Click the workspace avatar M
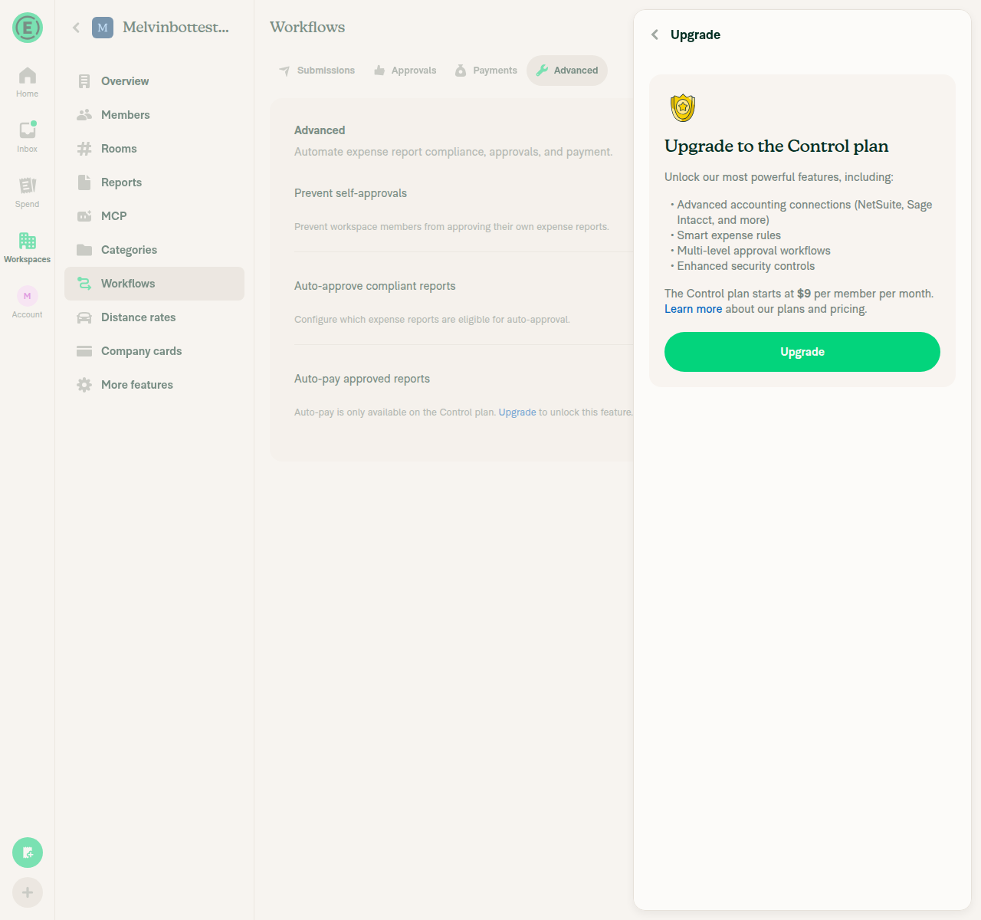Screen dimensions: 981x920 coord(103,28)
